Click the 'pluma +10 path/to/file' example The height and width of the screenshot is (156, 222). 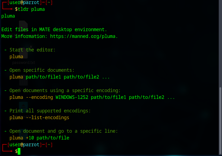click(39, 138)
